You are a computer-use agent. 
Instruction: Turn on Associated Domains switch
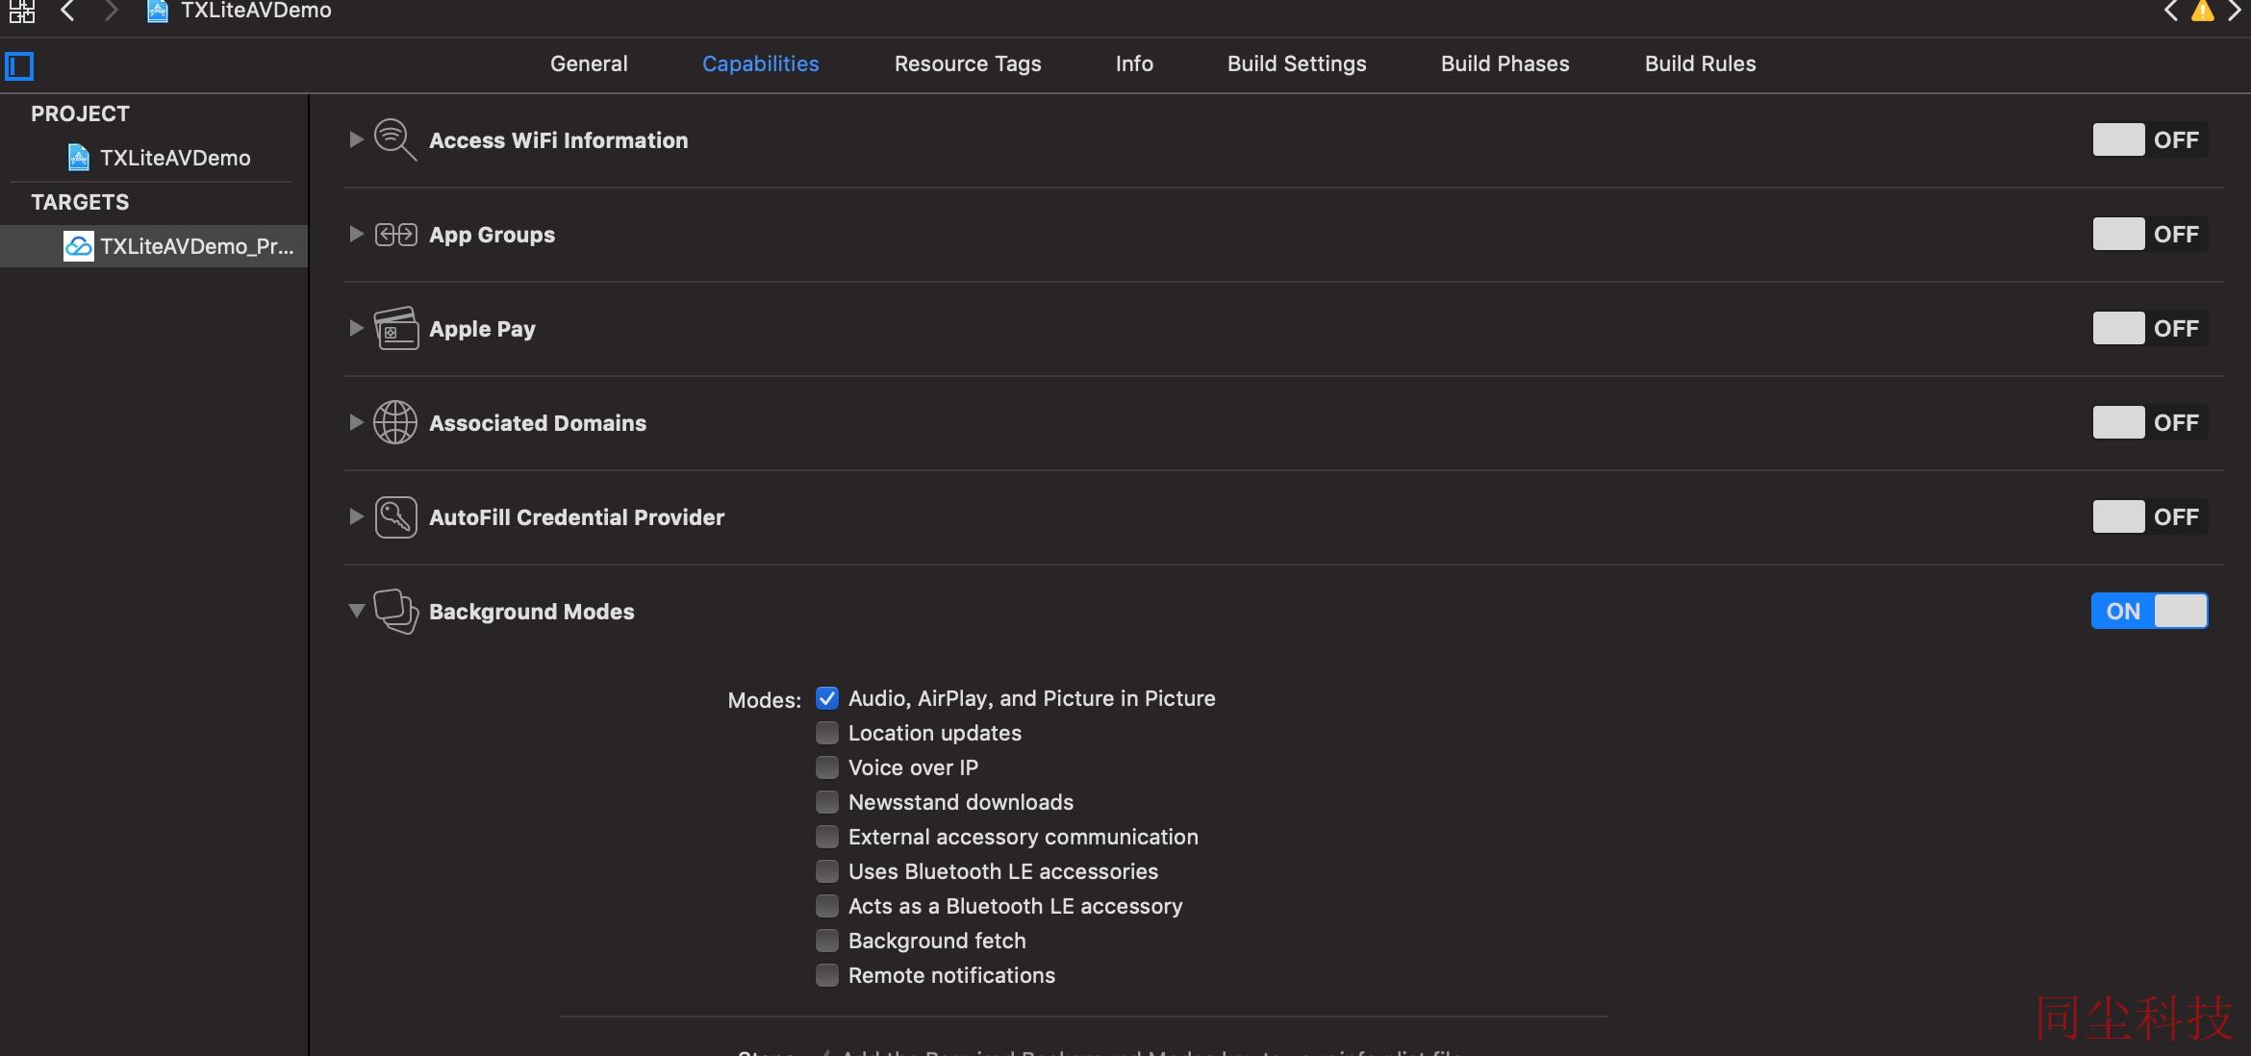pos(2149,423)
